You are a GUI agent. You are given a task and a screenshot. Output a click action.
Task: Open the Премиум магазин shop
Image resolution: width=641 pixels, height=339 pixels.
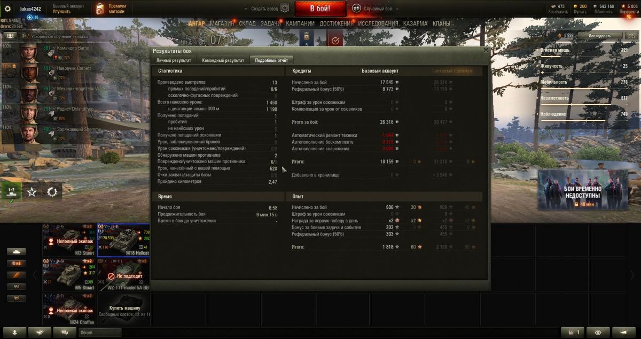(111, 9)
